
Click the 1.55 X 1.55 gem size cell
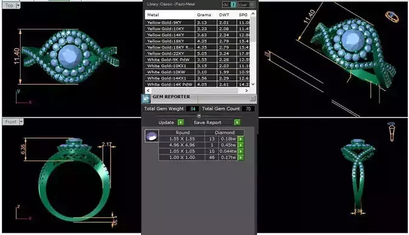[182, 139]
